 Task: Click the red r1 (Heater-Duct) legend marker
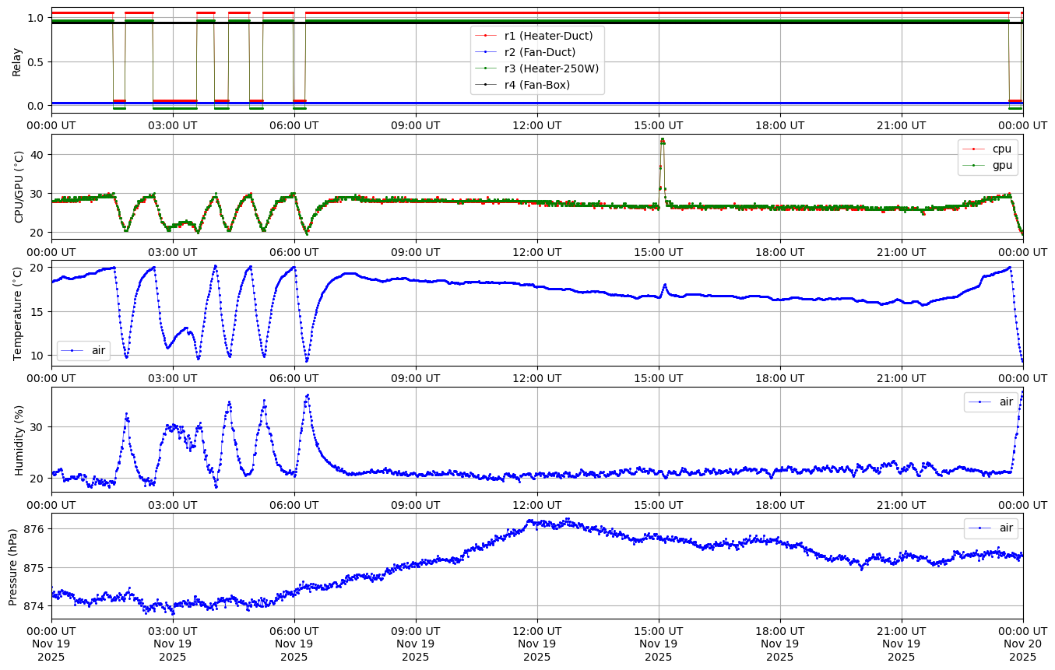(x=486, y=36)
